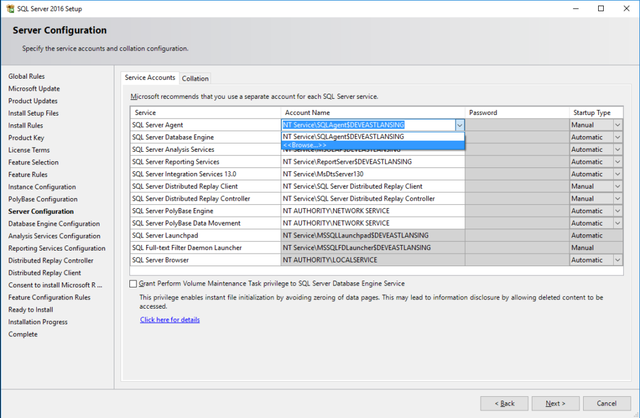Open Startup Type dropdown for SQL Server Browser

619,259
